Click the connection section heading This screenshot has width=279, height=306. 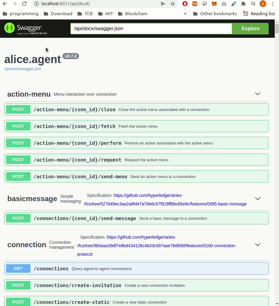(x=27, y=245)
